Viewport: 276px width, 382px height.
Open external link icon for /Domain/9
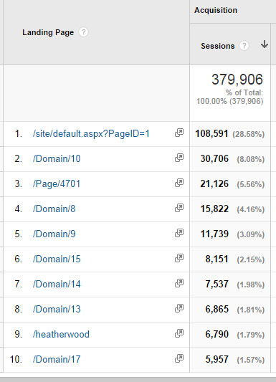click(179, 233)
